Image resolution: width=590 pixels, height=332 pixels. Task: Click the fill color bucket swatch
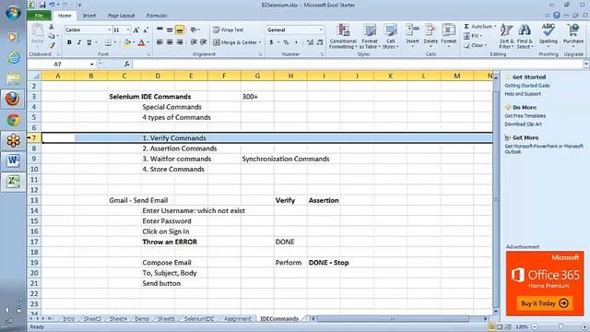click(127, 42)
